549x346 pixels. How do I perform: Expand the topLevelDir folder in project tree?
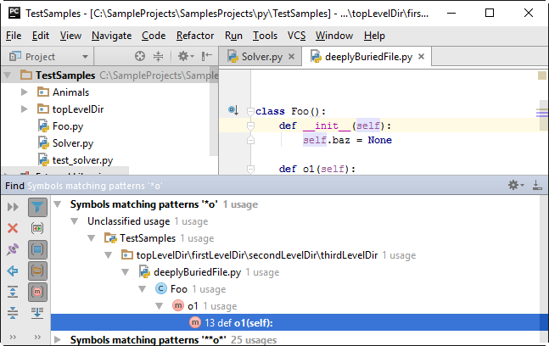click(x=24, y=109)
